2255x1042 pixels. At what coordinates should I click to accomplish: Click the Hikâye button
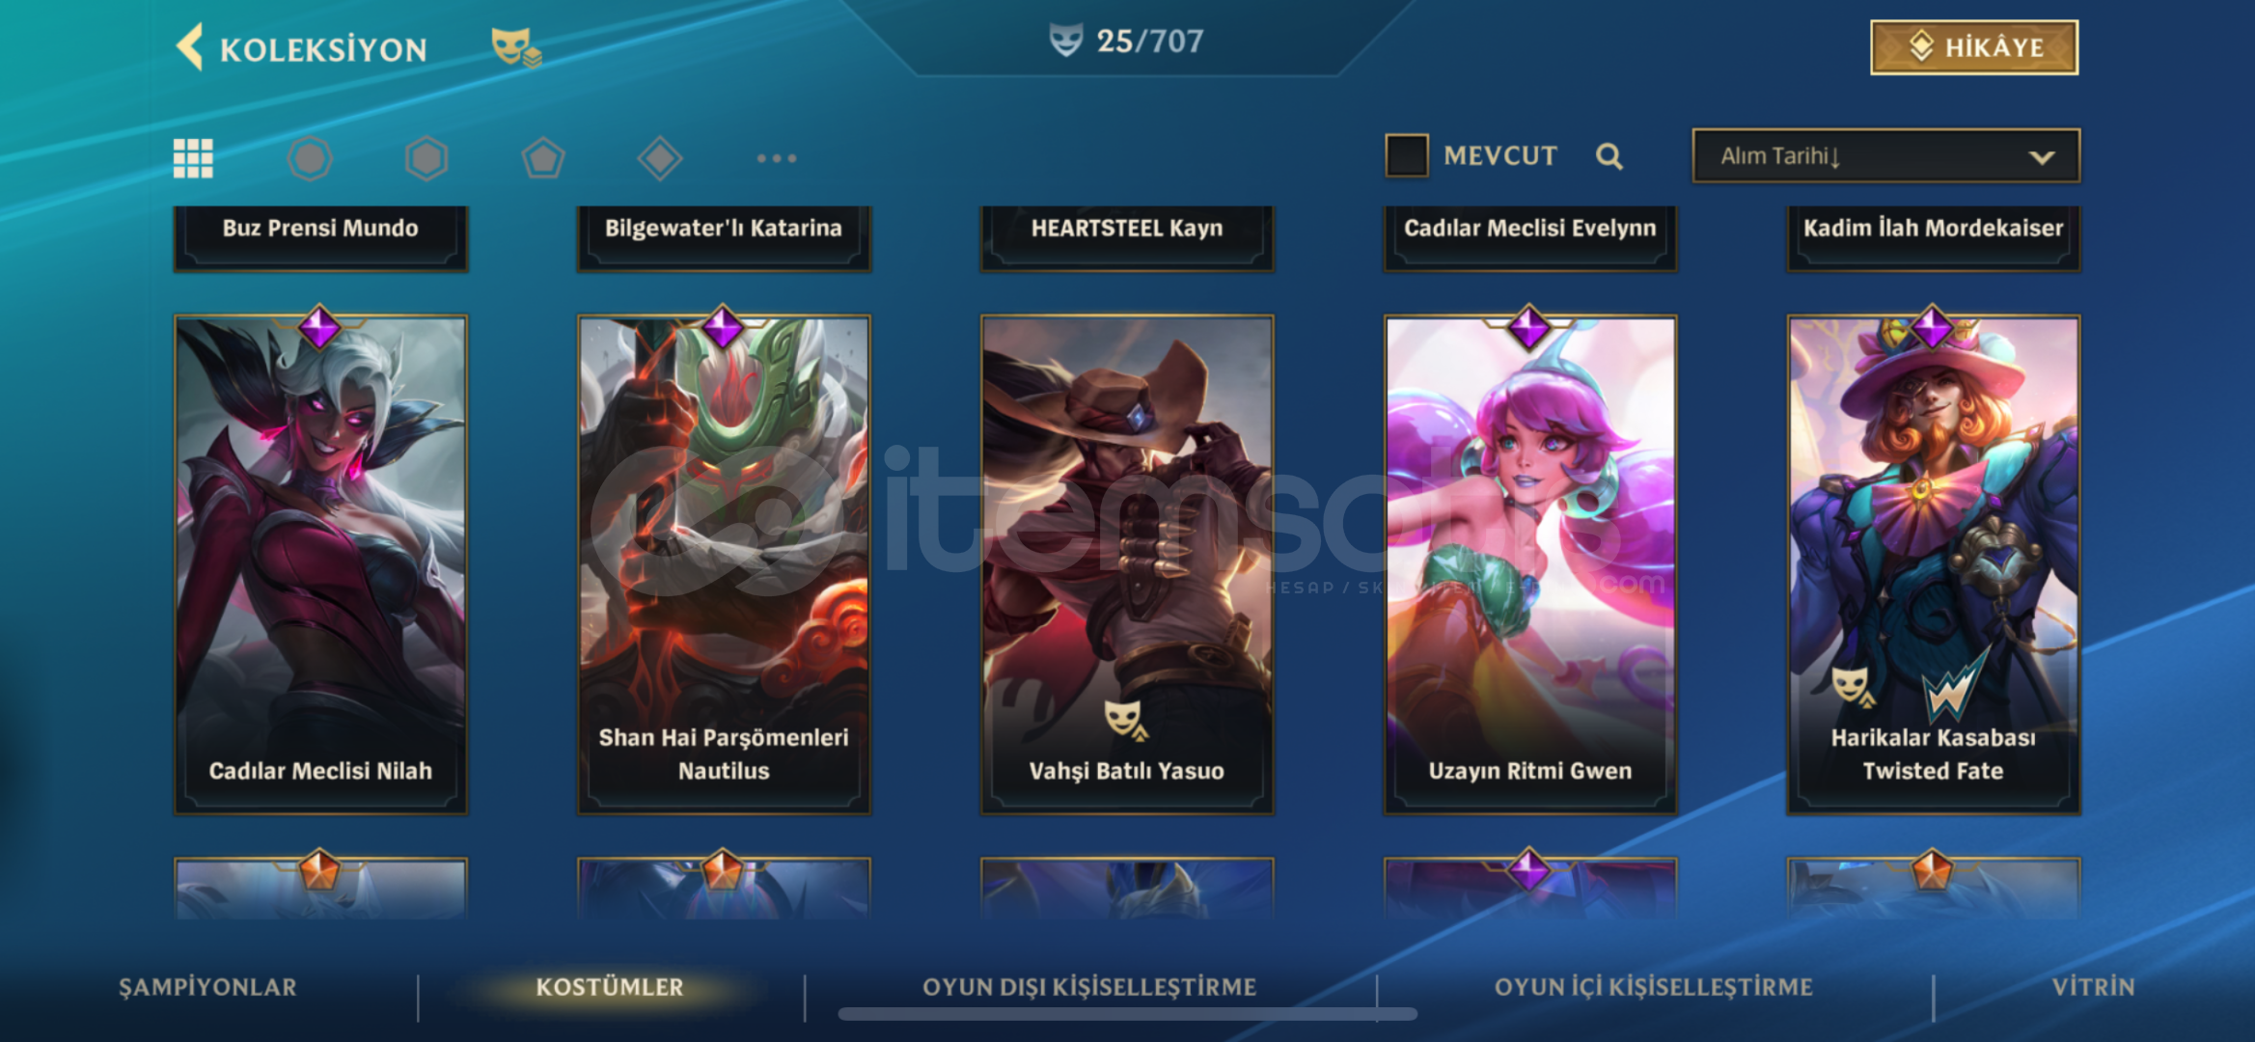(x=1974, y=47)
